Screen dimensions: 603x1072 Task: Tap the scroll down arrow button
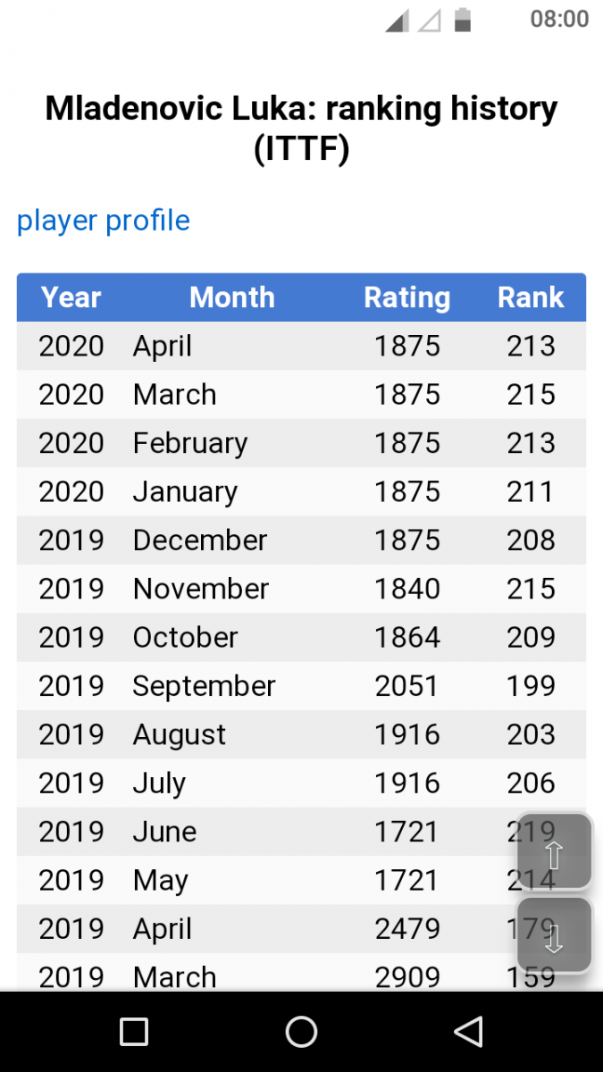click(554, 935)
